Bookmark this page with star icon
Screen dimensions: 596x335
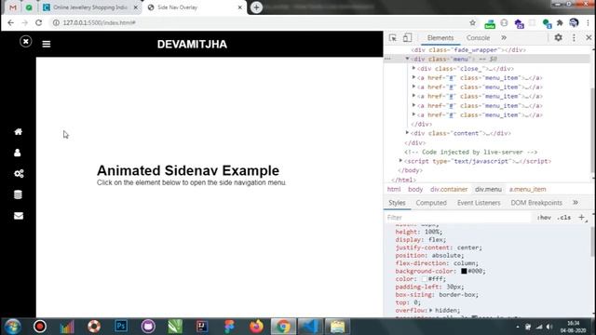[x=472, y=22]
